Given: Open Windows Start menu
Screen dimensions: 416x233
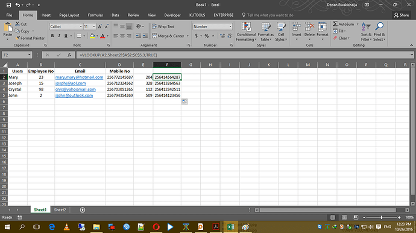Looking at the screenshot, I should [x=7, y=227].
